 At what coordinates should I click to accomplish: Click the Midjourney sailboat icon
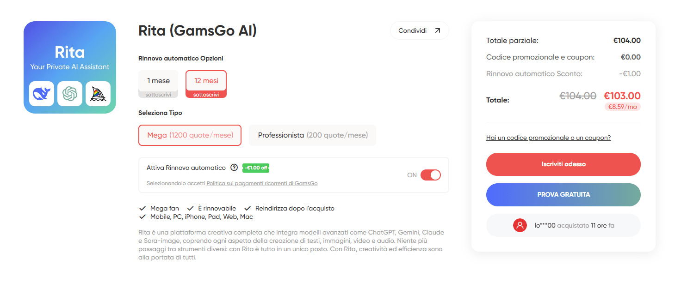click(98, 94)
